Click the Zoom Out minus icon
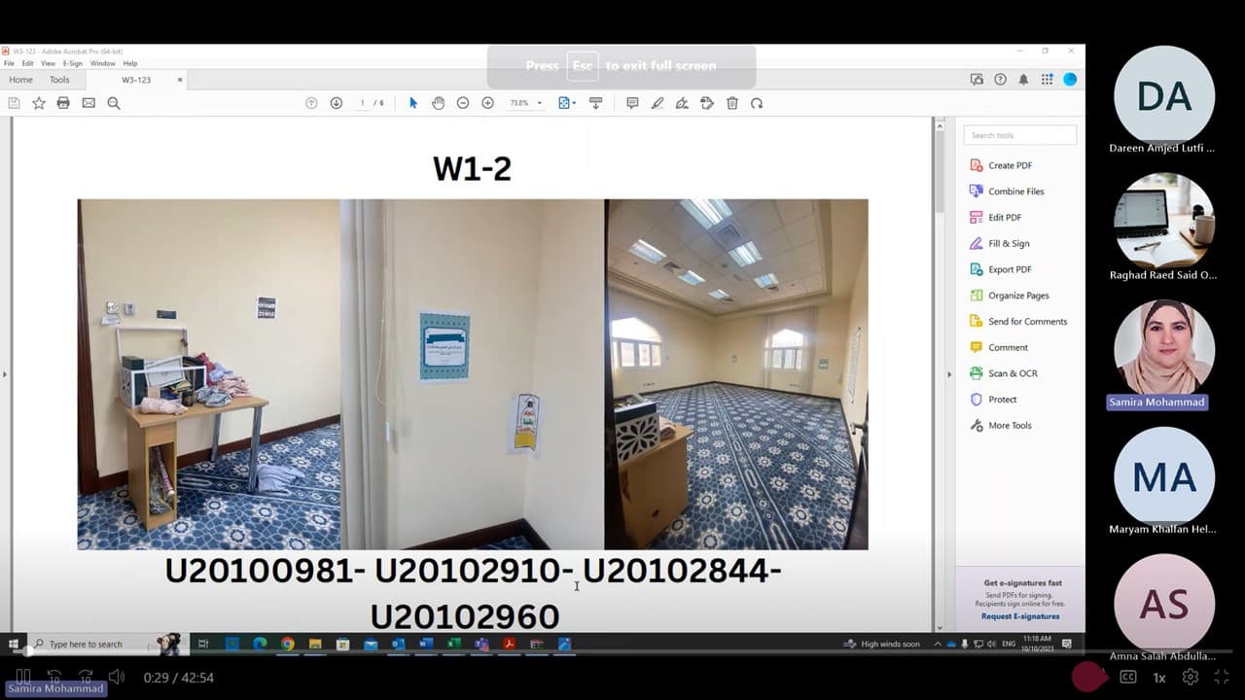This screenshot has height=700, width=1245. tap(463, 103)
